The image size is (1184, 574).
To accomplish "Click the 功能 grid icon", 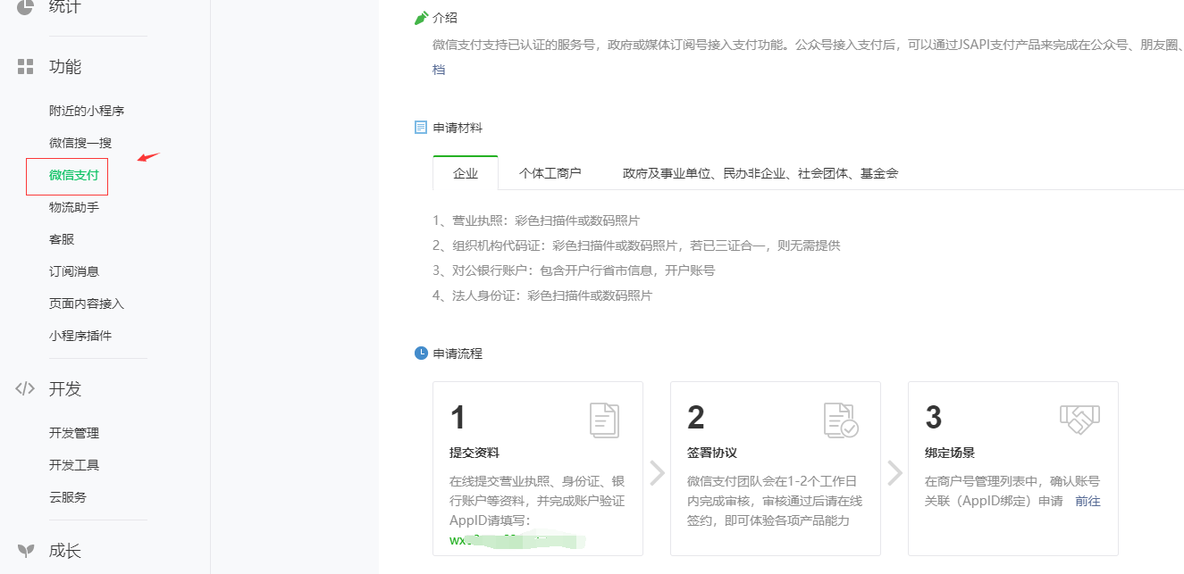I will click(x=25, y=66).
